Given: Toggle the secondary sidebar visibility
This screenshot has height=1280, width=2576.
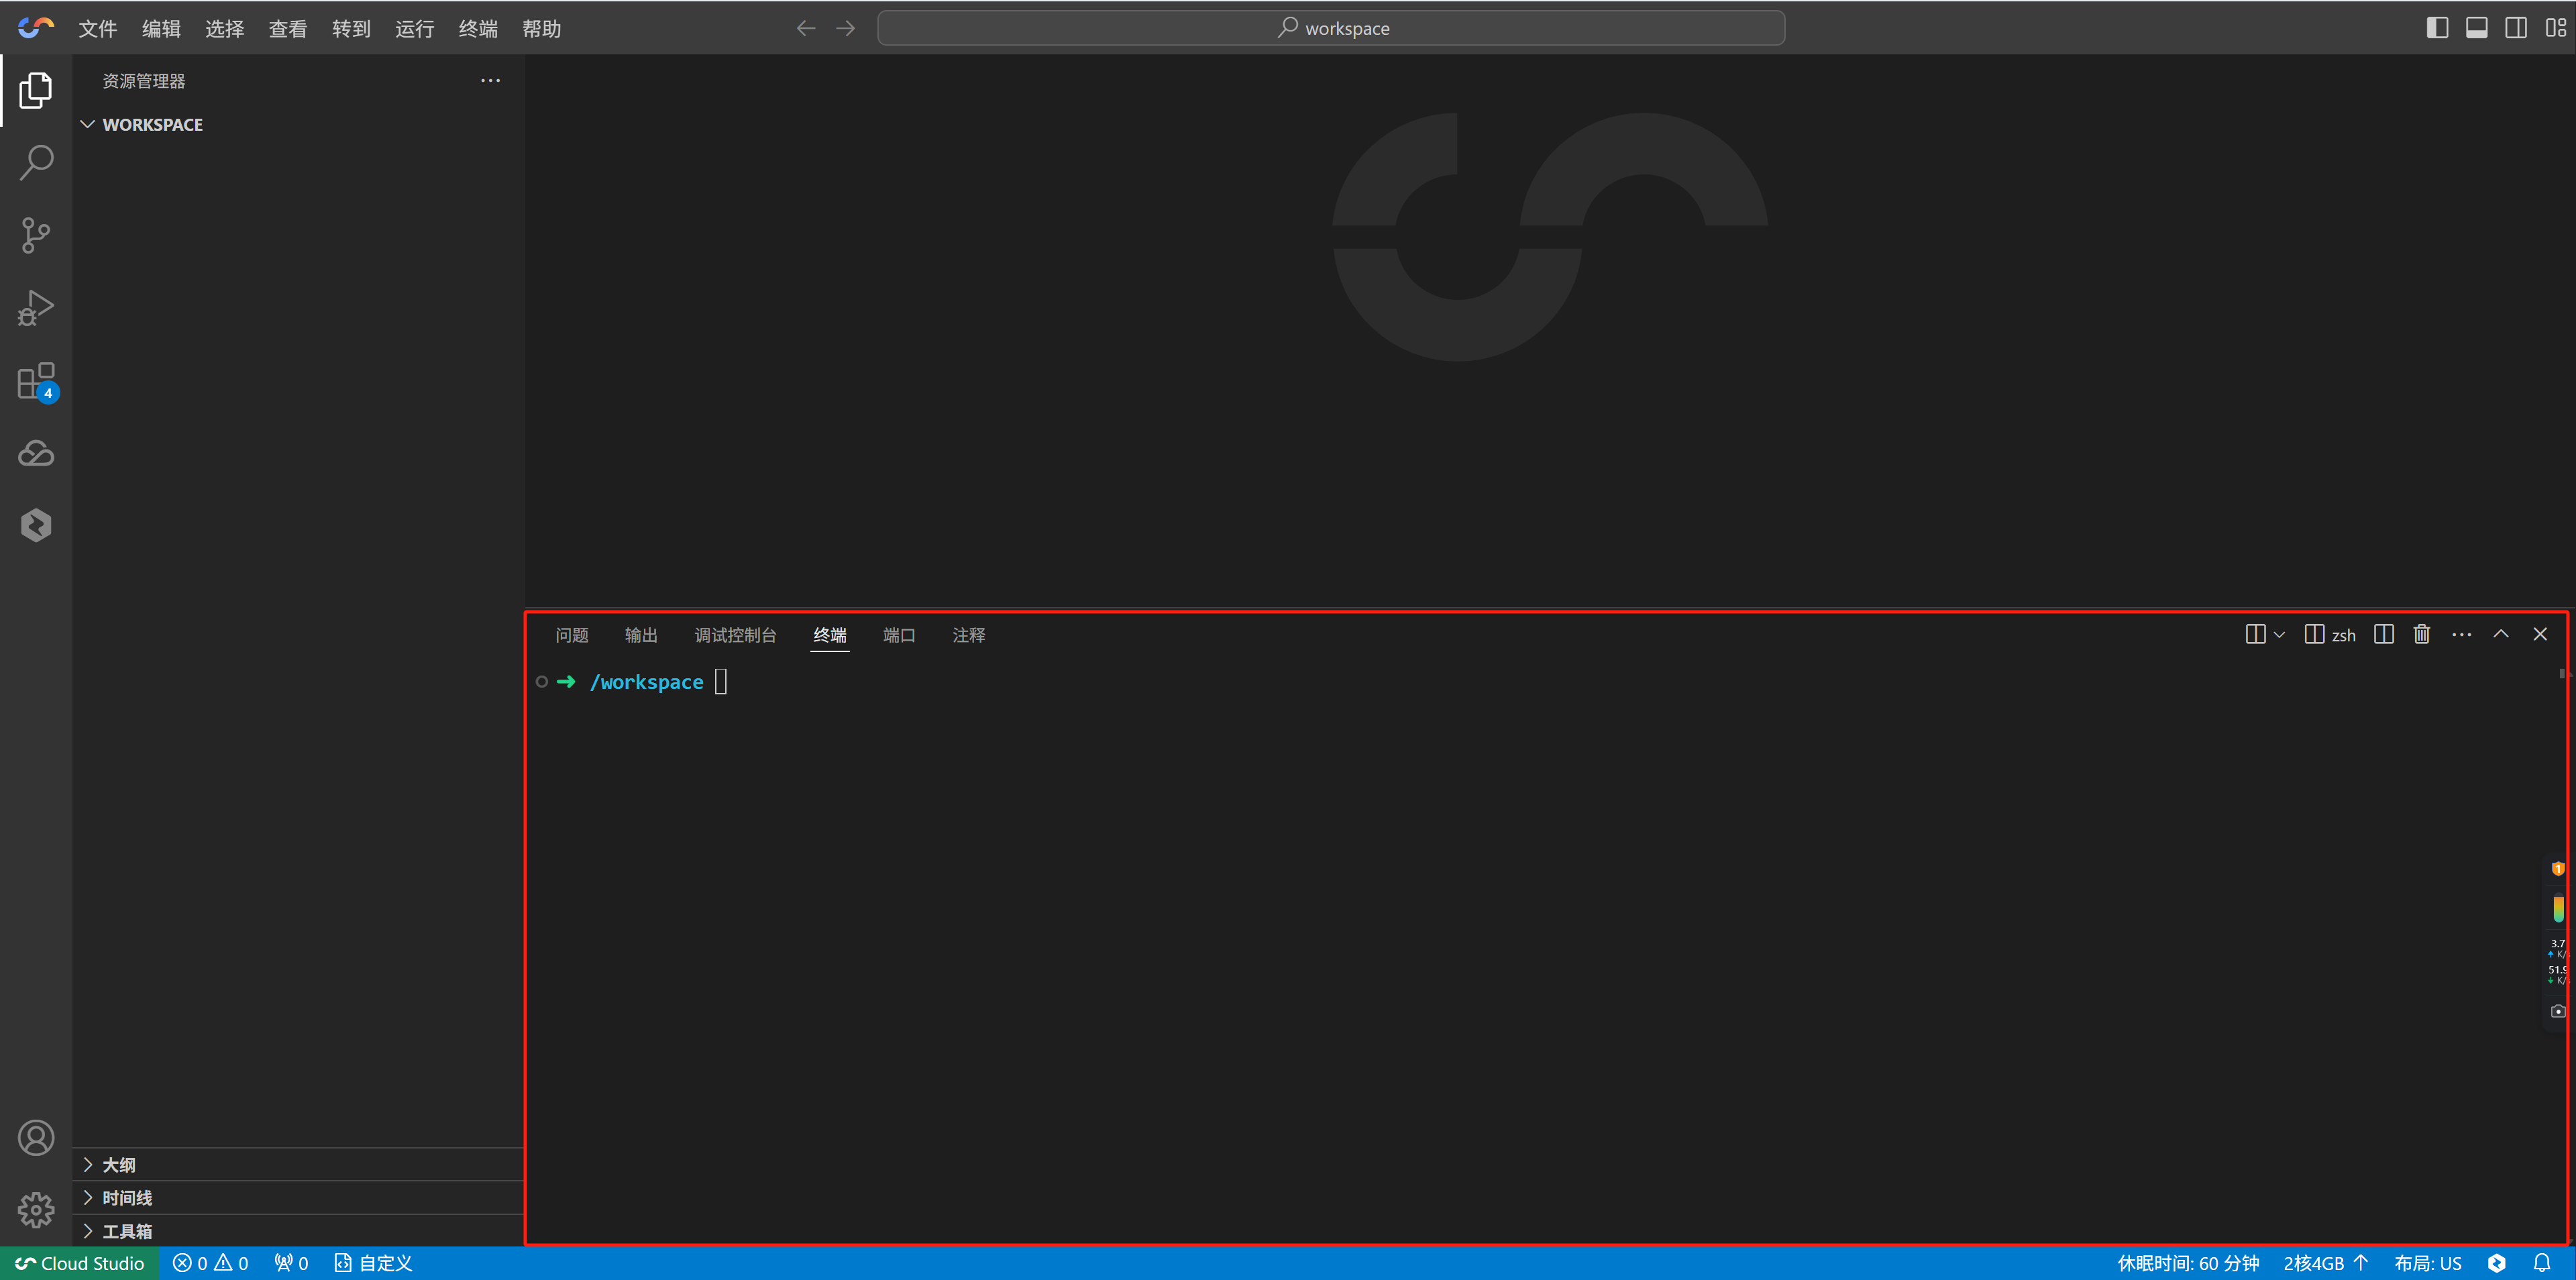Looking at the screenshot, I should 2516,28.
